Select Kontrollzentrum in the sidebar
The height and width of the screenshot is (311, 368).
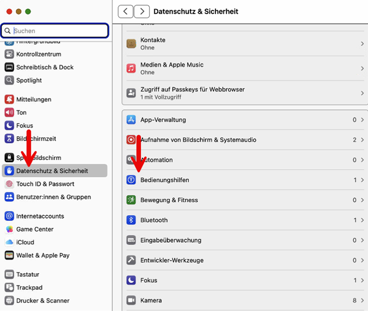38,55
